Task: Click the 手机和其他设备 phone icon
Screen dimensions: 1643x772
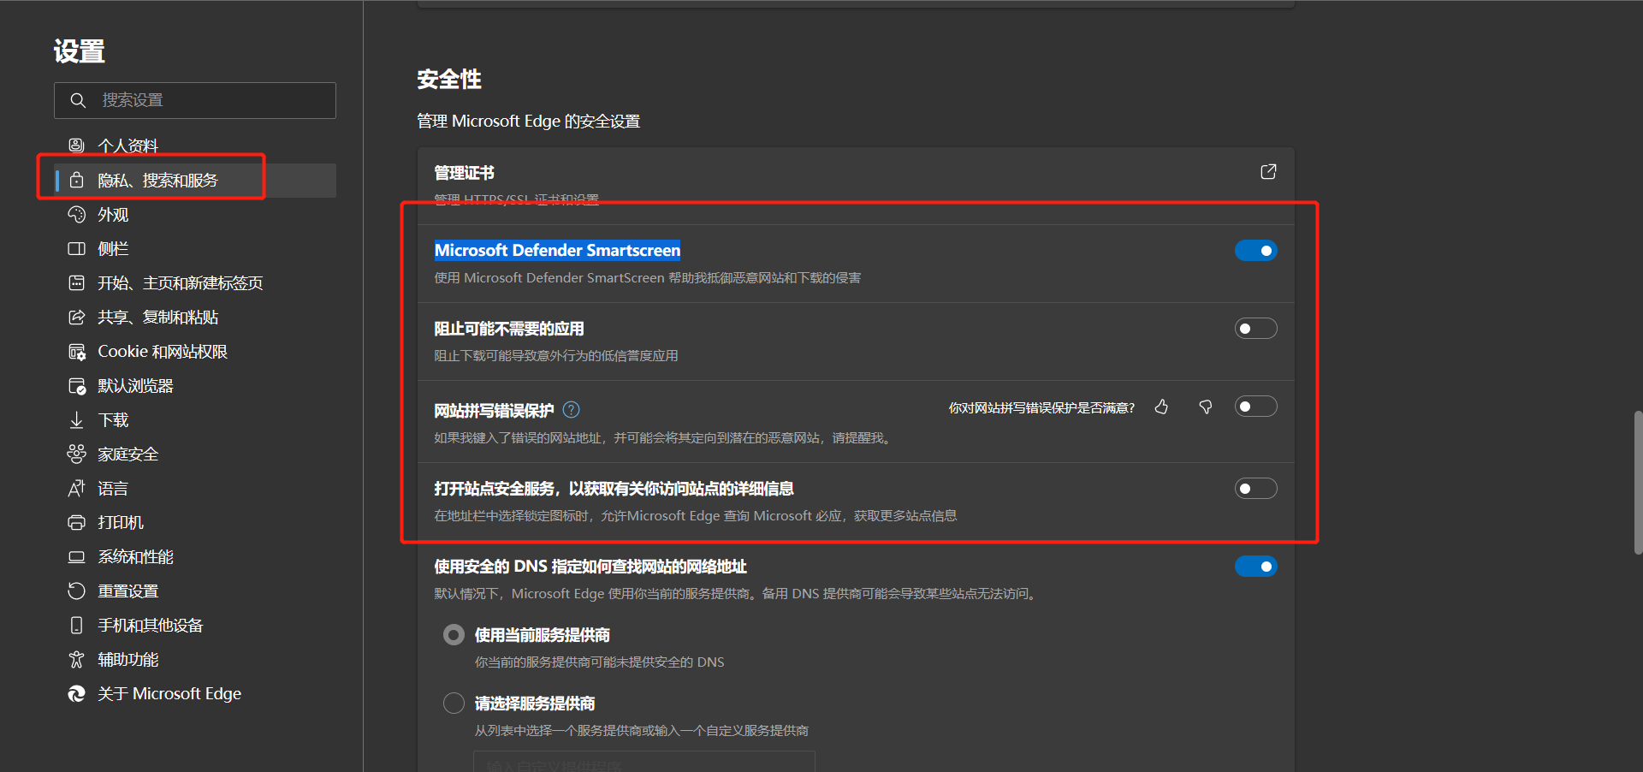Action: tap(76, 625)
